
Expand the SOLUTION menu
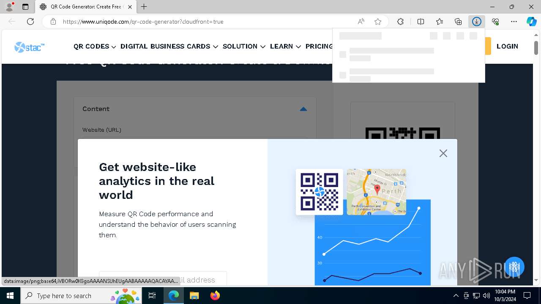tap(244, 46)
